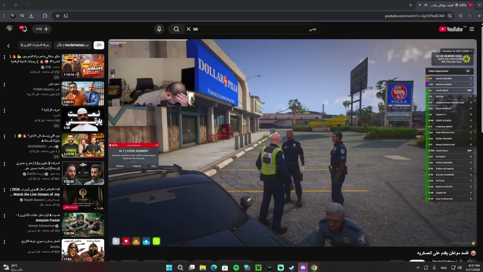Open the Chrome profile avatar in the toolbar
The image size is (483, 272).
coord(13,16)
